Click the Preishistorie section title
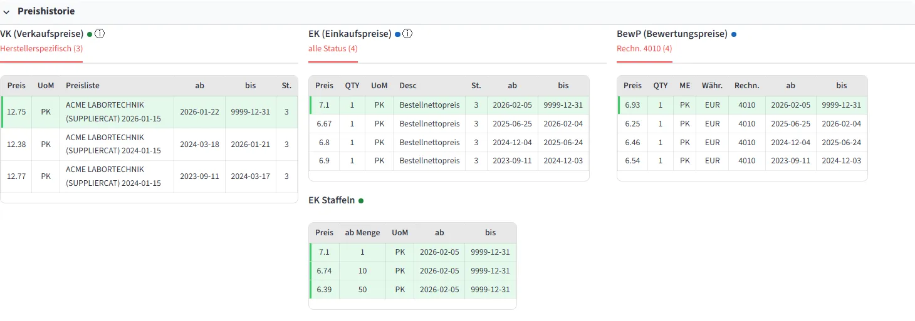The height and width of the screenshot is (321, 915). 46,11
